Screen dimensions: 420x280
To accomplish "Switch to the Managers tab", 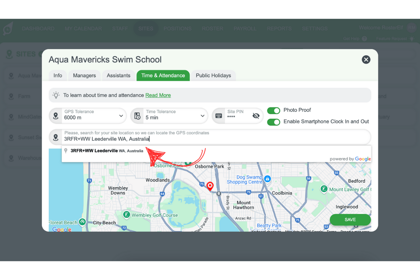I will pos(84,76).
